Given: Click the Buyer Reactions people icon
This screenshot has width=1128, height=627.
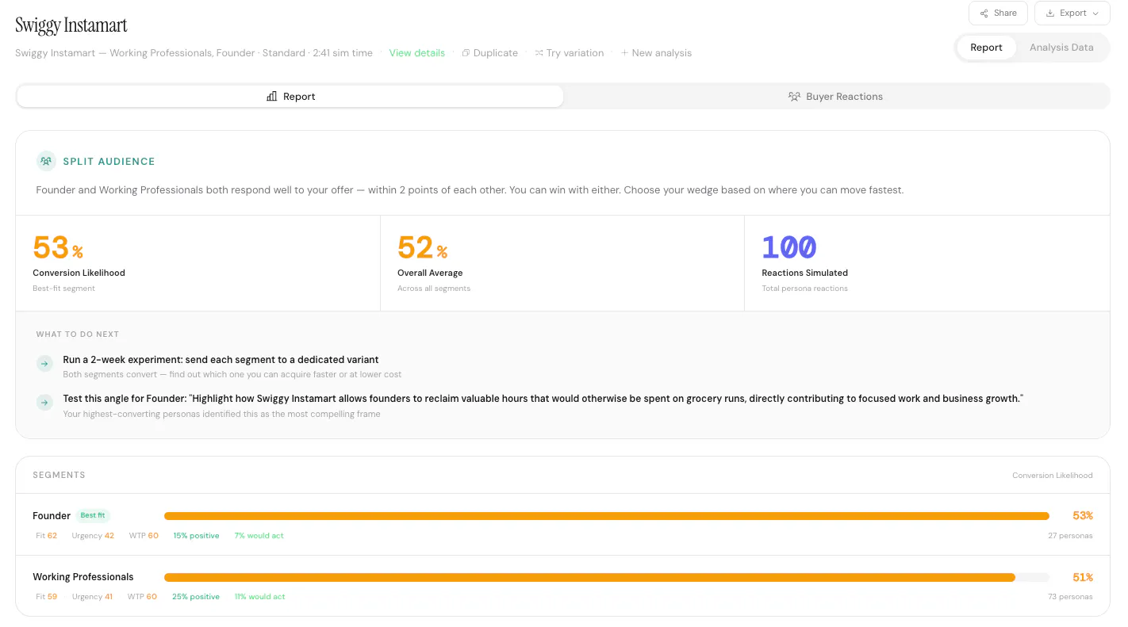Looking at the screenshot, I should pos(794,97).
